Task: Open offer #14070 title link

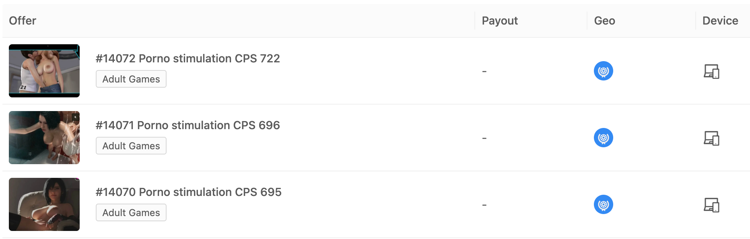Action: 188,192
